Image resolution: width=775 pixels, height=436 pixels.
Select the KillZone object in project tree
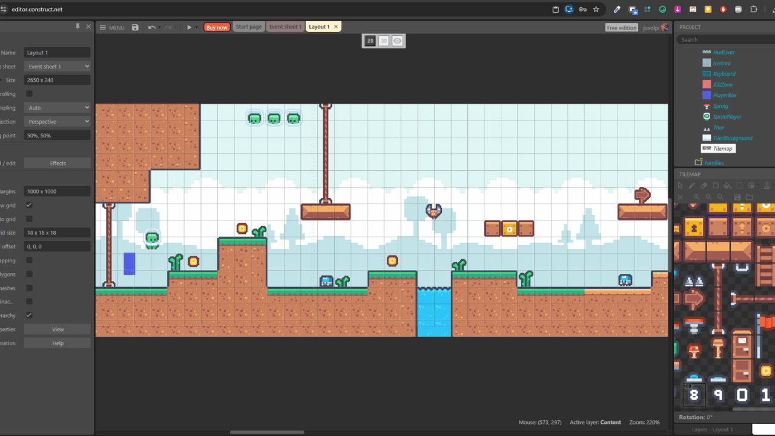click(722, 85)
